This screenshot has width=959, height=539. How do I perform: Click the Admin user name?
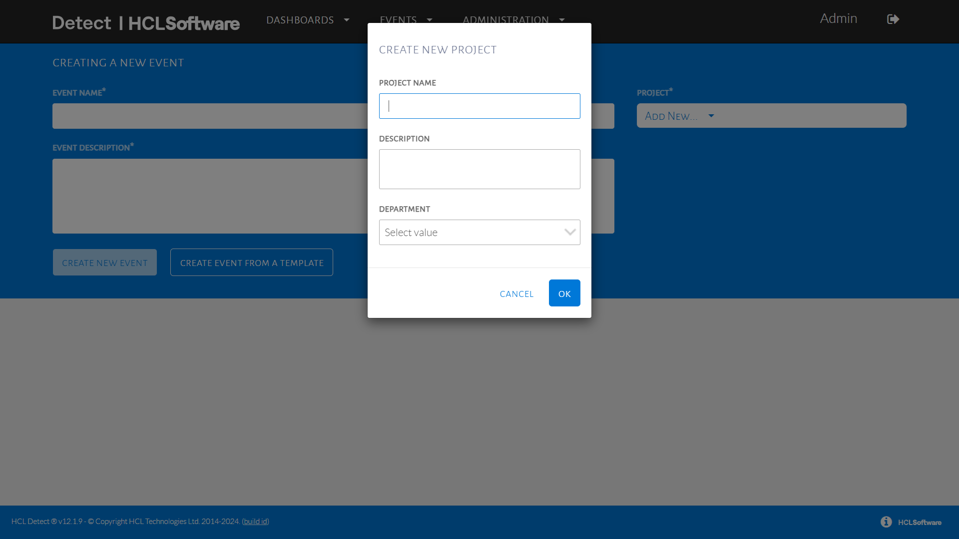tap(838, 18)
